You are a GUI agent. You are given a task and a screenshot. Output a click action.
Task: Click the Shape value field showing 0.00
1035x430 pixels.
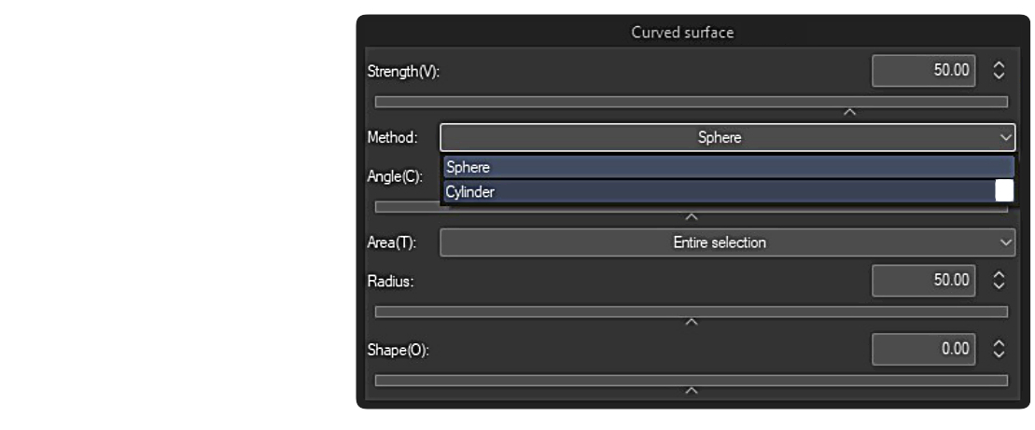coord(924,350)
